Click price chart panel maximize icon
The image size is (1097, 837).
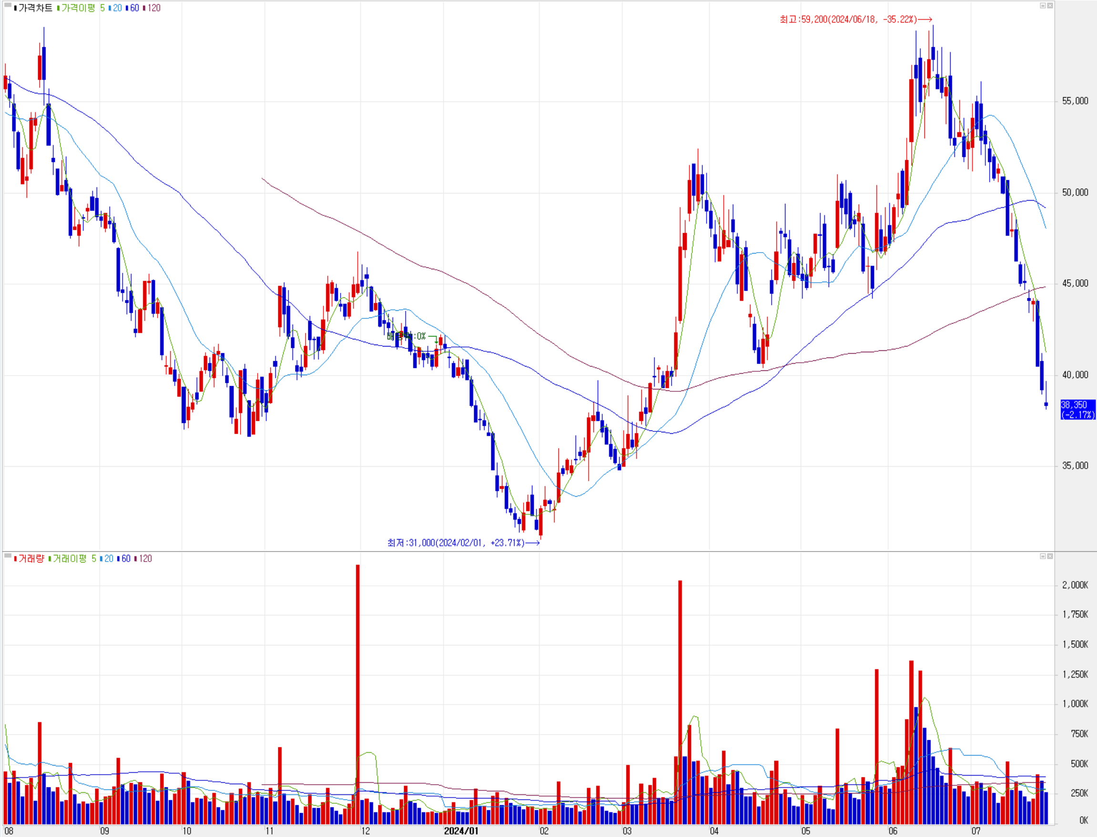[1042, 5]
